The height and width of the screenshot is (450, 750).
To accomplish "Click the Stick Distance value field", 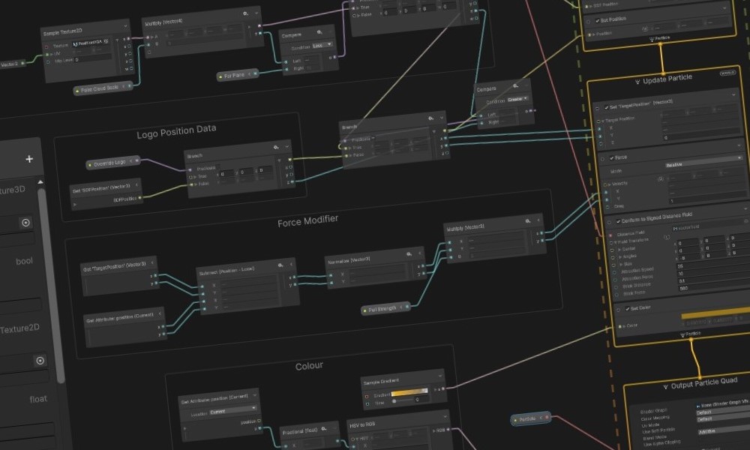I will (713, 279).
